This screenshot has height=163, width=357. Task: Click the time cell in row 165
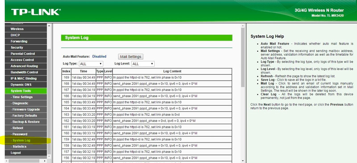coord(83,102)
